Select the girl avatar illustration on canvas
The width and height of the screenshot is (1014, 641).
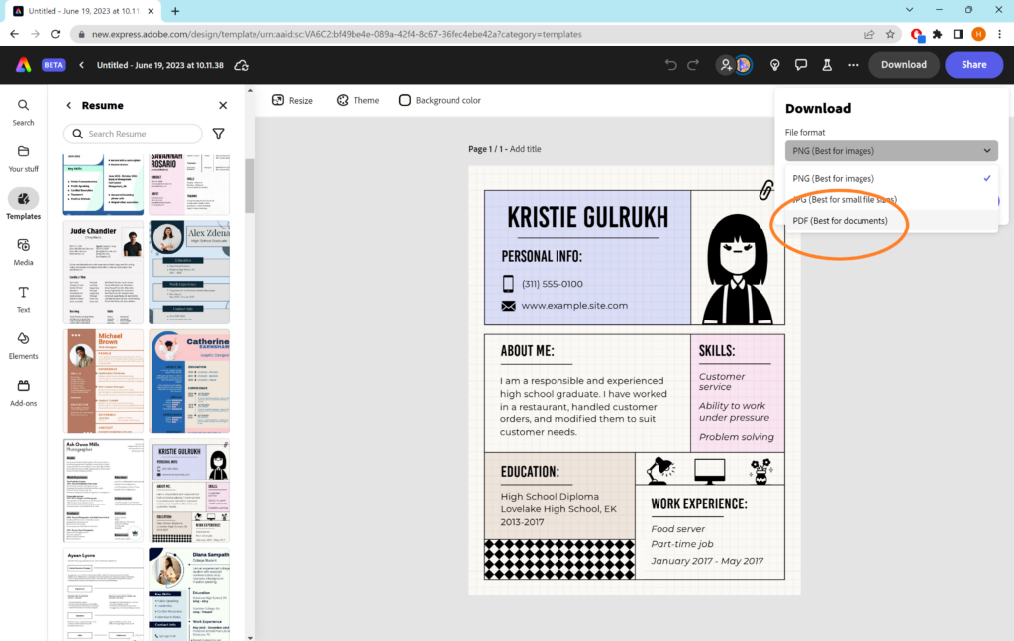[738, 269]
